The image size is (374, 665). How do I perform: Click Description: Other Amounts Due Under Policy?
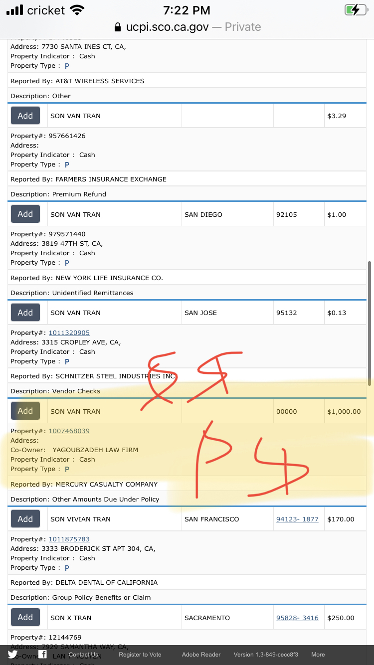tap(85, 499)
